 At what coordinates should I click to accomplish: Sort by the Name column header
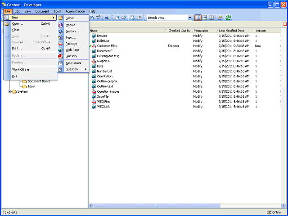[x=128, y=31]
